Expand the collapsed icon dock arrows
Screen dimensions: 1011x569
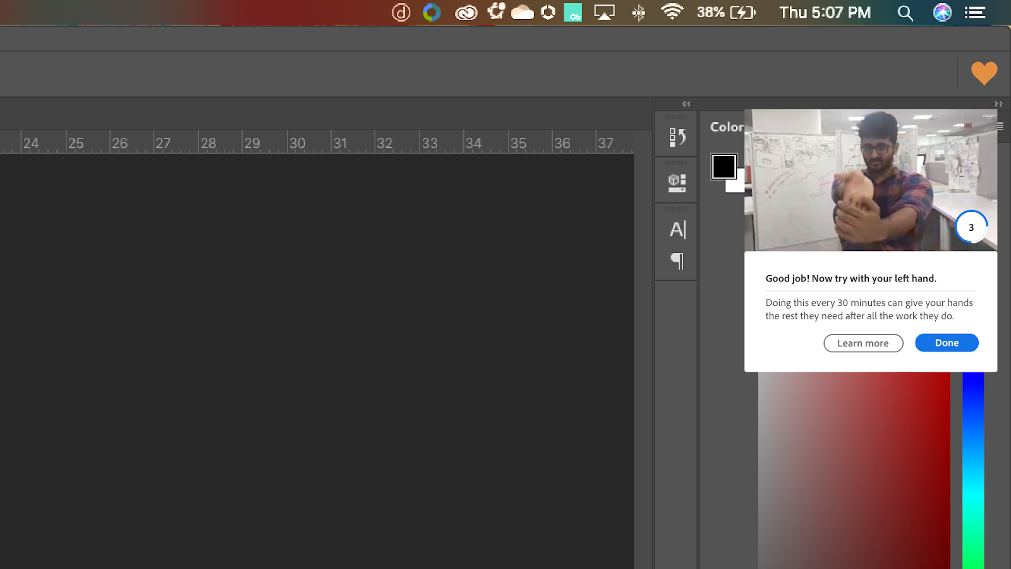click(686, 104)
